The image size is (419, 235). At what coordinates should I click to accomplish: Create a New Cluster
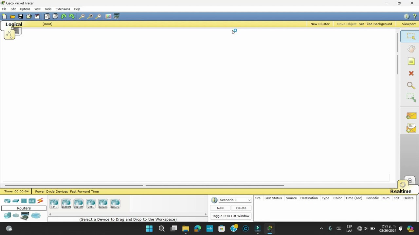(320, 24)
